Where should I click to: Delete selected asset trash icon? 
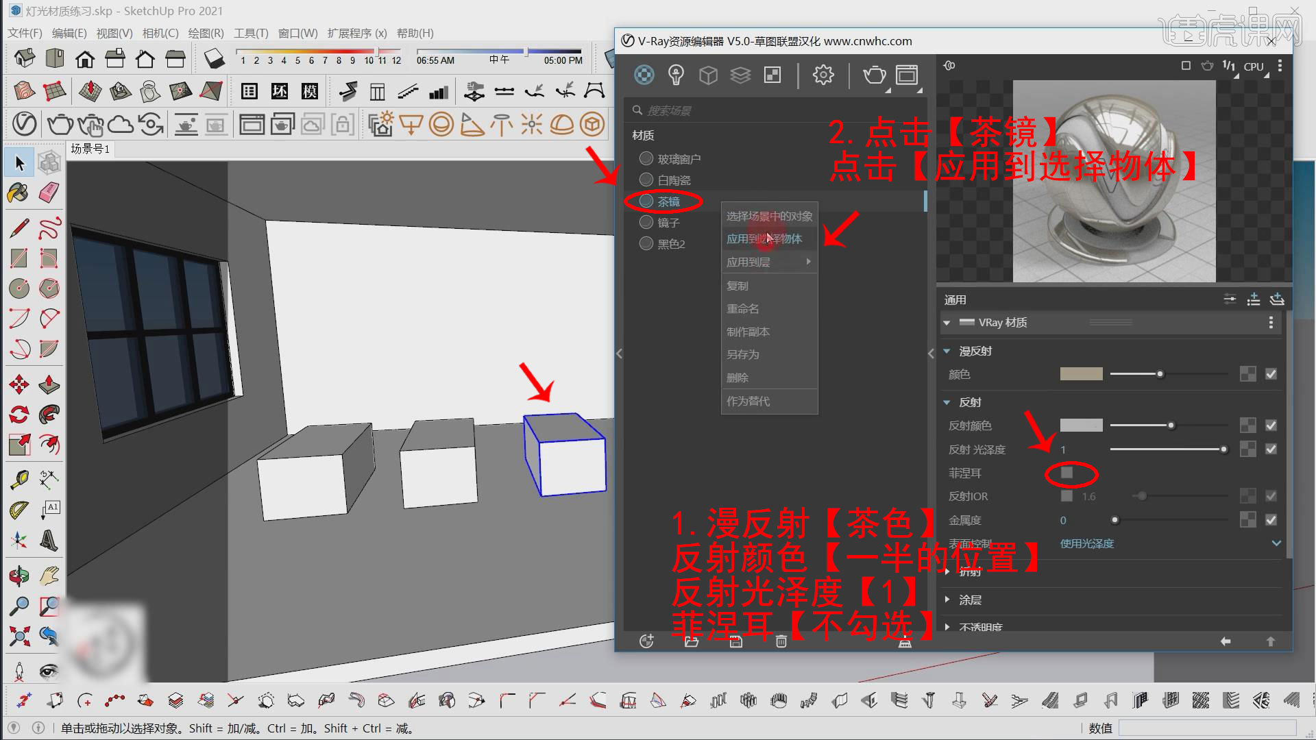[x=781, y=641]
